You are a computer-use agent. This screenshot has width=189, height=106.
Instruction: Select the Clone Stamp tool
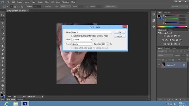[x=3, y=46]
